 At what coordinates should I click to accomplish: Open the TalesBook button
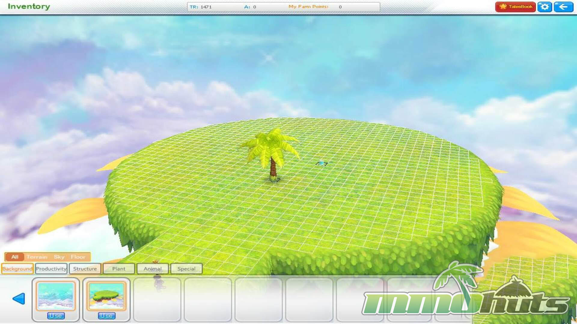[515, 7]
